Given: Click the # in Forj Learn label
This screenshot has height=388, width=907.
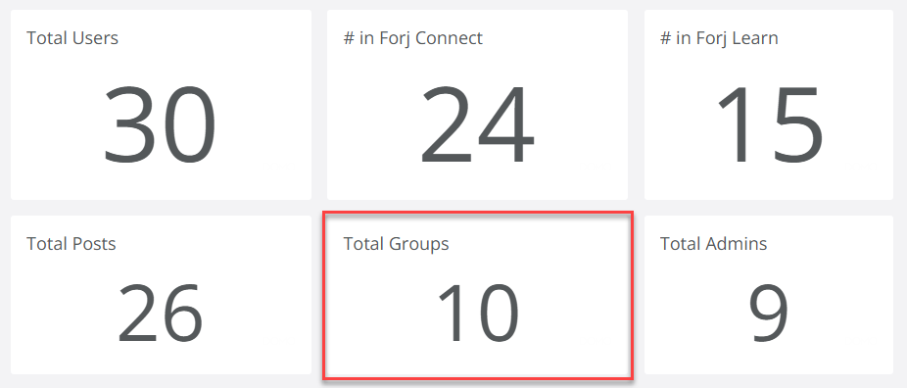Looking at the screenshot, I should 719,38.
